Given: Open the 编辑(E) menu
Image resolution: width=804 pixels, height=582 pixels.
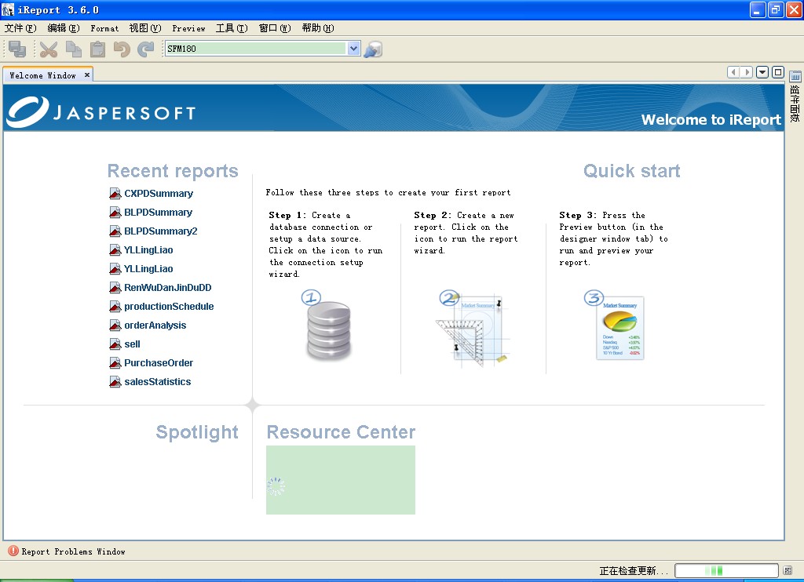Looking at the screenshot, I should point(64,28).
